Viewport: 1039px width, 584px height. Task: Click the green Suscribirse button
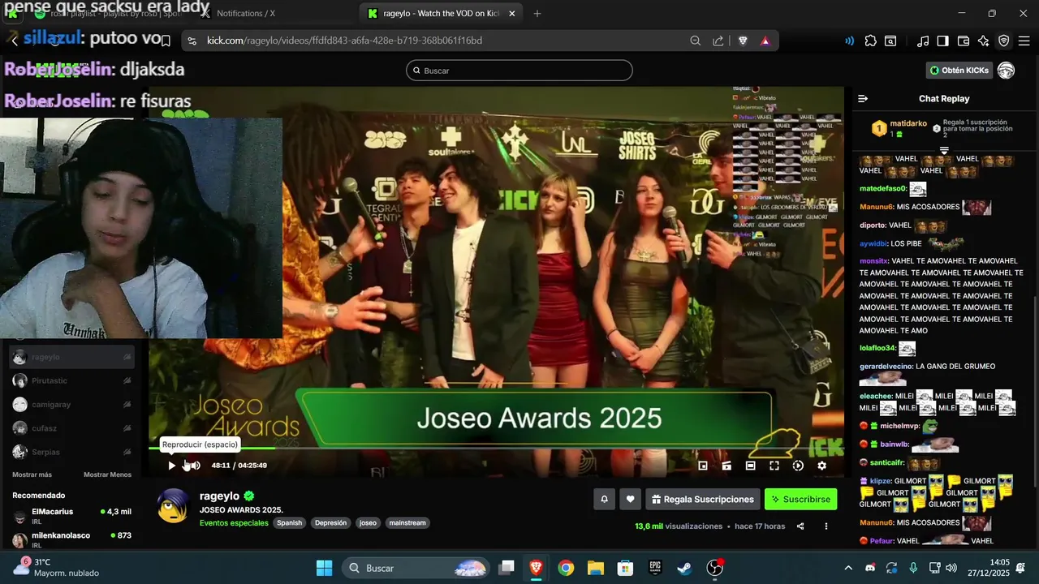pyautogui.click(x=800, y=500)
